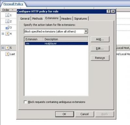Close the Configure HTTP policy dialog

(113, 11)
